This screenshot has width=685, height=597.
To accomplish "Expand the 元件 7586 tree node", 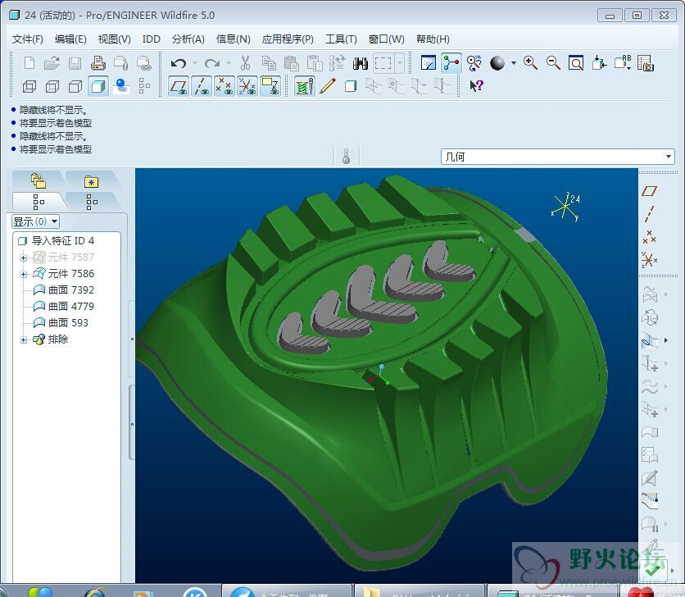I will click(24, 274).
